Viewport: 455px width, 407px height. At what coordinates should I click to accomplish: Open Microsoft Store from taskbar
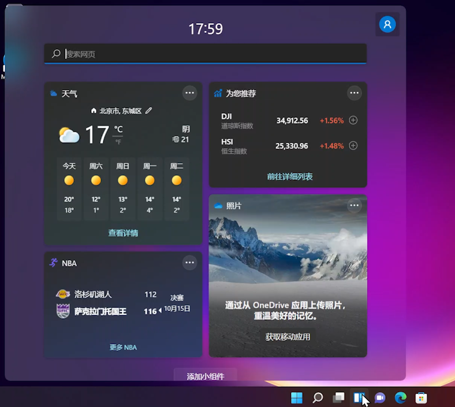coord(421,398)
